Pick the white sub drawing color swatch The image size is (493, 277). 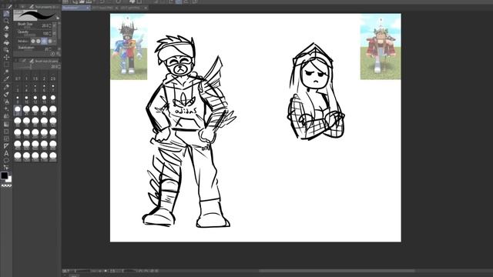[9, 179]
